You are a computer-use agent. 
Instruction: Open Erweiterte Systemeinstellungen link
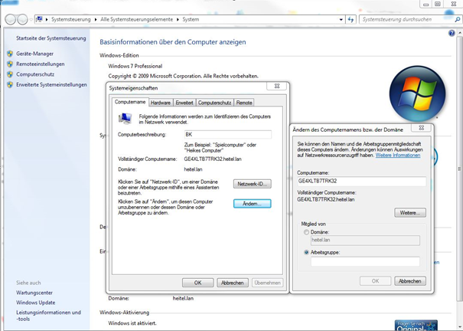pyautogui.click(x=51, y=85)
